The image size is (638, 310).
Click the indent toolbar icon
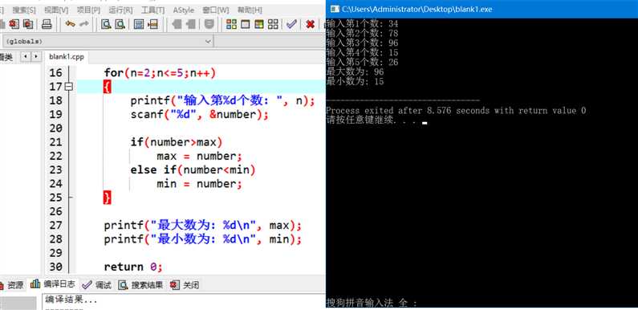[x=190, y=24]
